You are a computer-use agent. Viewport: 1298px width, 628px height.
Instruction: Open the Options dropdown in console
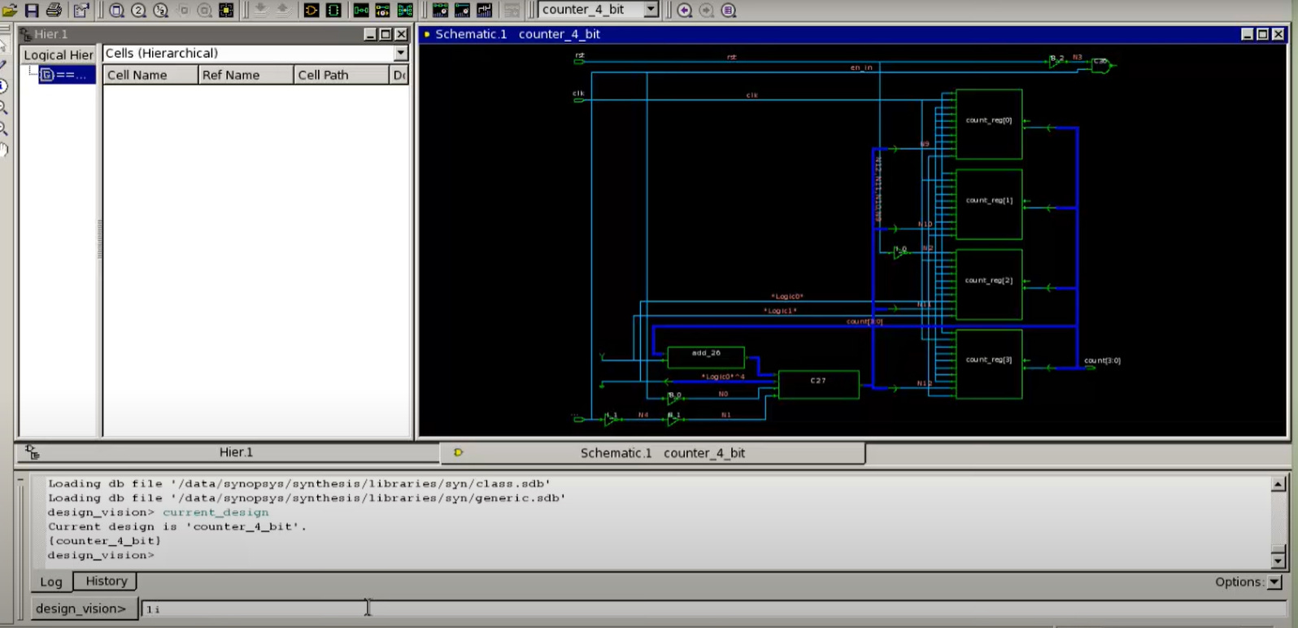(x=1274, y=582)
